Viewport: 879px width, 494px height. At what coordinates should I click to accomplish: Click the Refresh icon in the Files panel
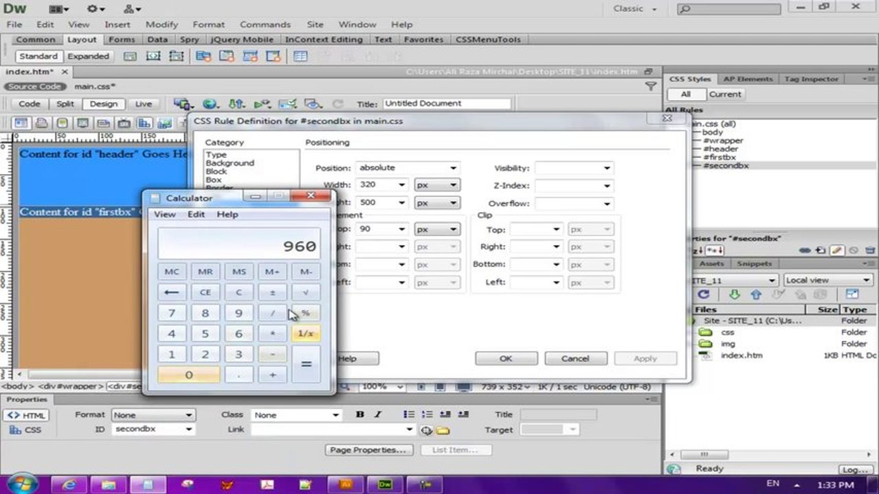point(704,294)
